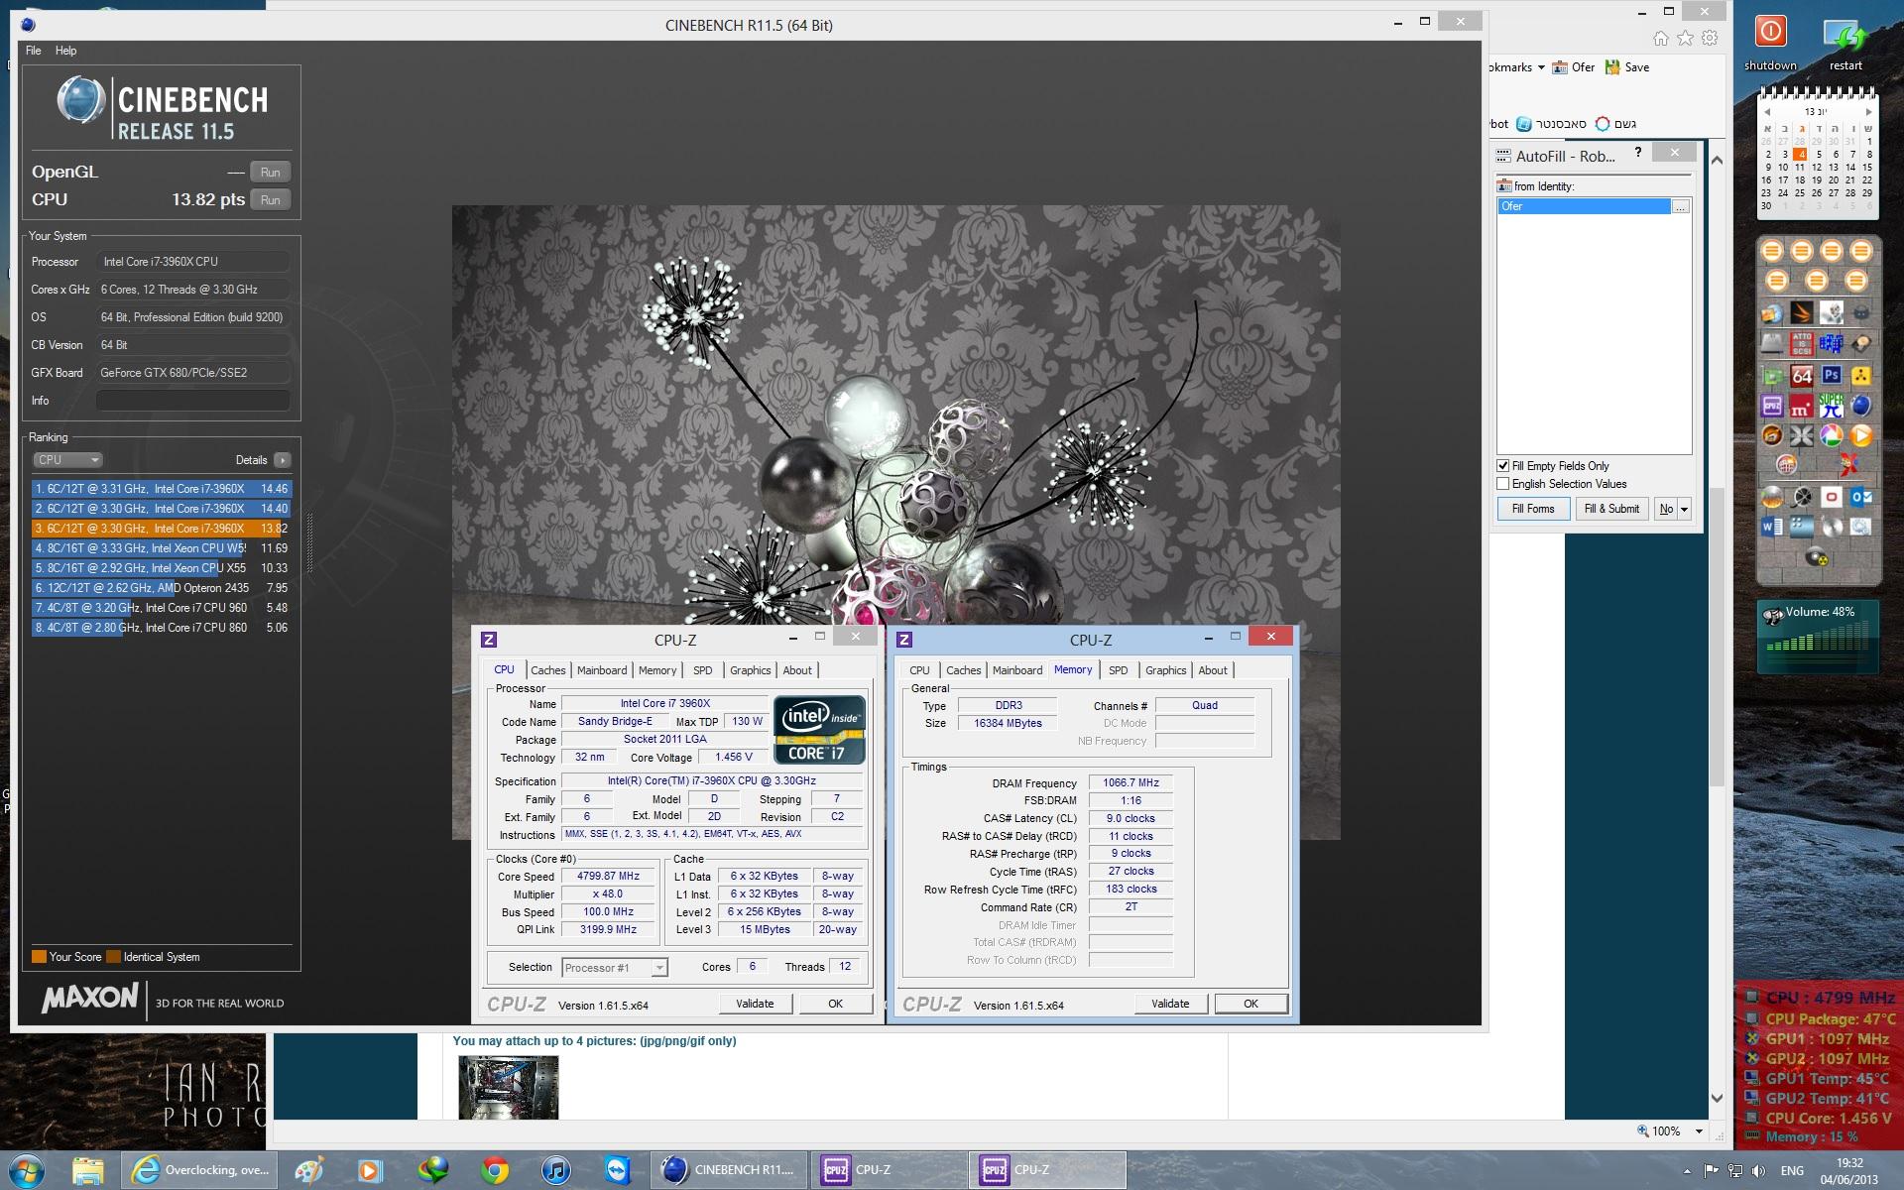This screenshot has width=1904, height=1190.
Task: Open the red 'm' MemTweakIt dock icon
Action: tap(1801, 407)
